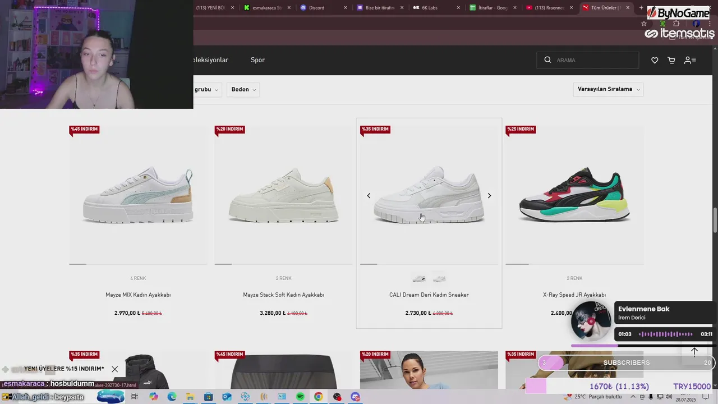The image size is (718, 404).
Task: Click the black puffer jacket product image
Action: coord(138,370)
